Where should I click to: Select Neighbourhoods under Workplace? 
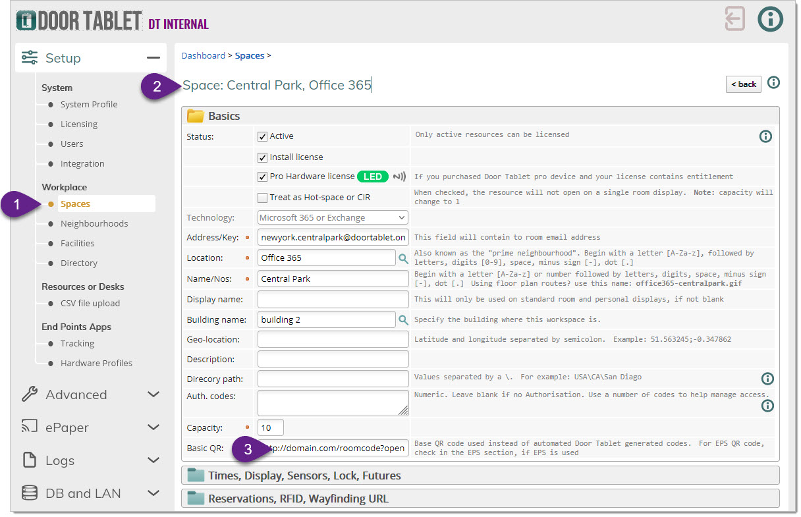(94, 223)
